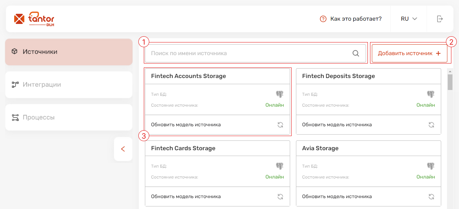The image size is (459, 209).
Task: Click the logout icon in header
Action: (x=440, y=19)
